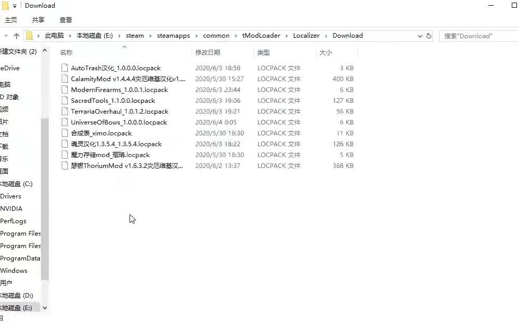Image resolution: width=518 pixels, height=323 pixels.
Task: Open the 查看 ribbon tab
Action: [x=66, y=20]
